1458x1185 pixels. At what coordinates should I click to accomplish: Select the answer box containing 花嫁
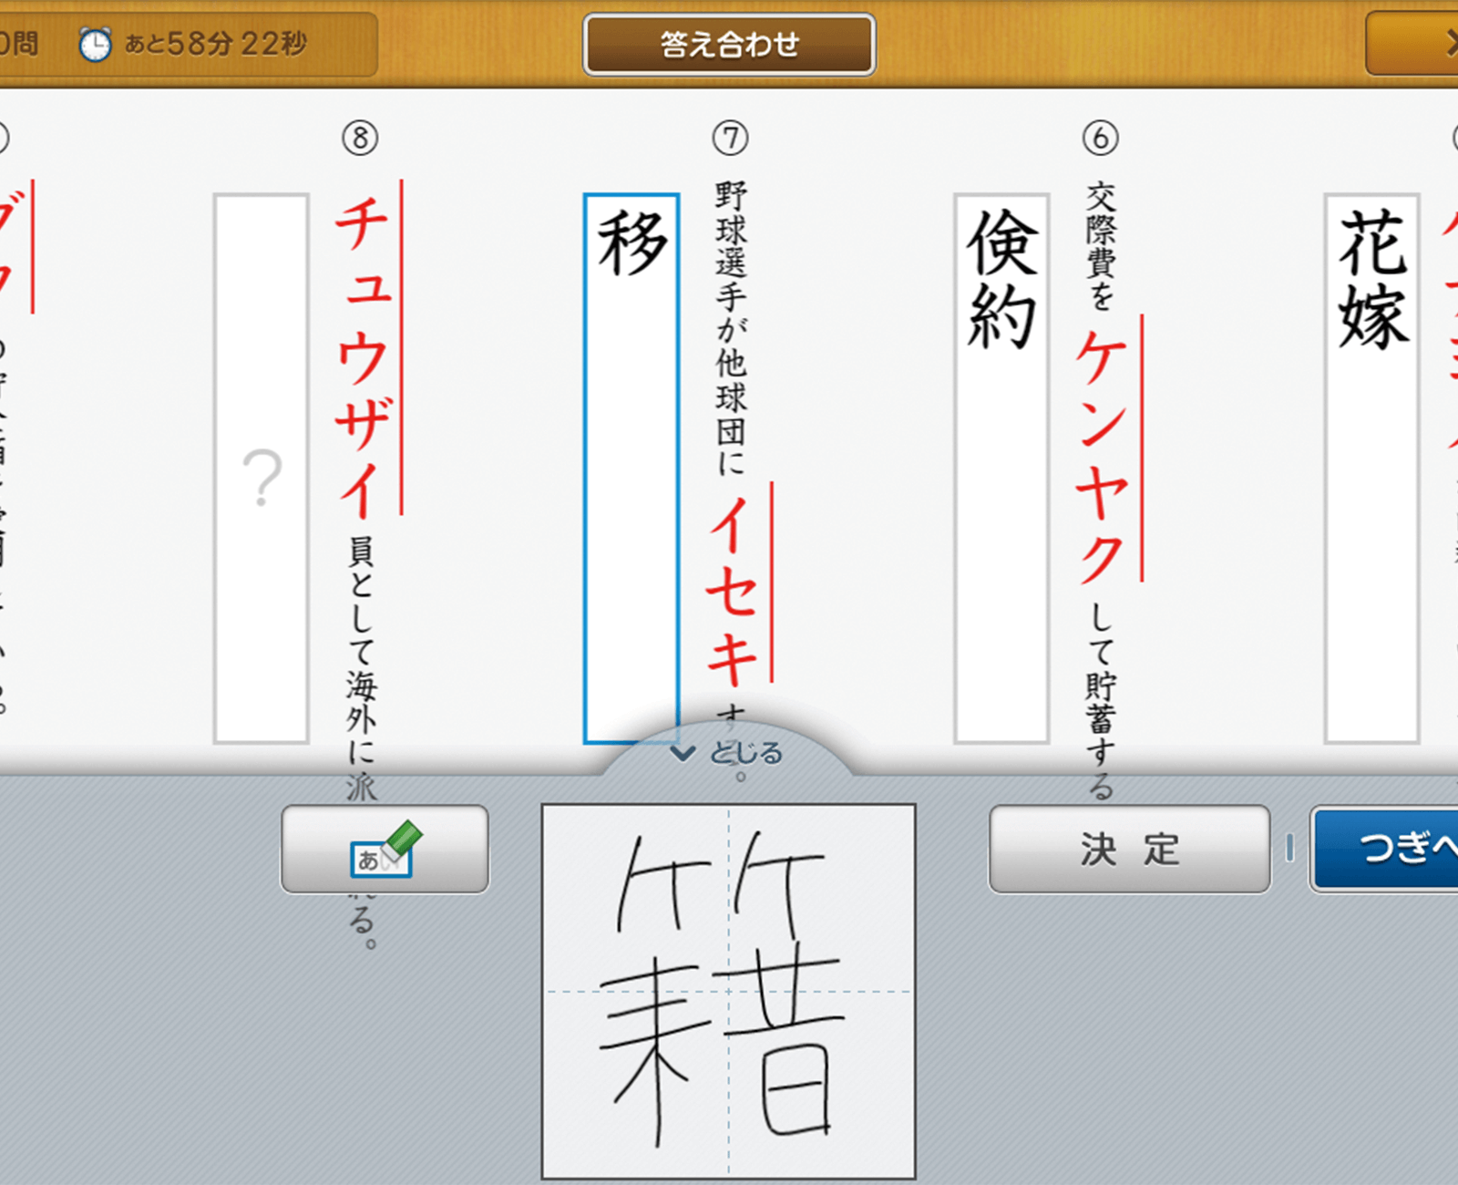click(x=1371, y=469)
